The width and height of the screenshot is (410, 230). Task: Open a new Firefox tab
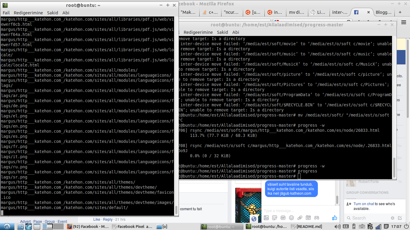click(400, 12)
